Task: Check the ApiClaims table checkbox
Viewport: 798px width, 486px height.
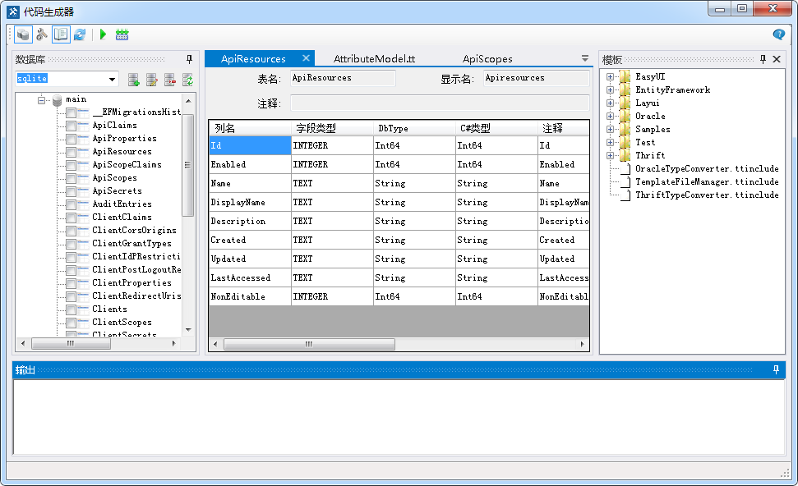Action: [71, 126]
